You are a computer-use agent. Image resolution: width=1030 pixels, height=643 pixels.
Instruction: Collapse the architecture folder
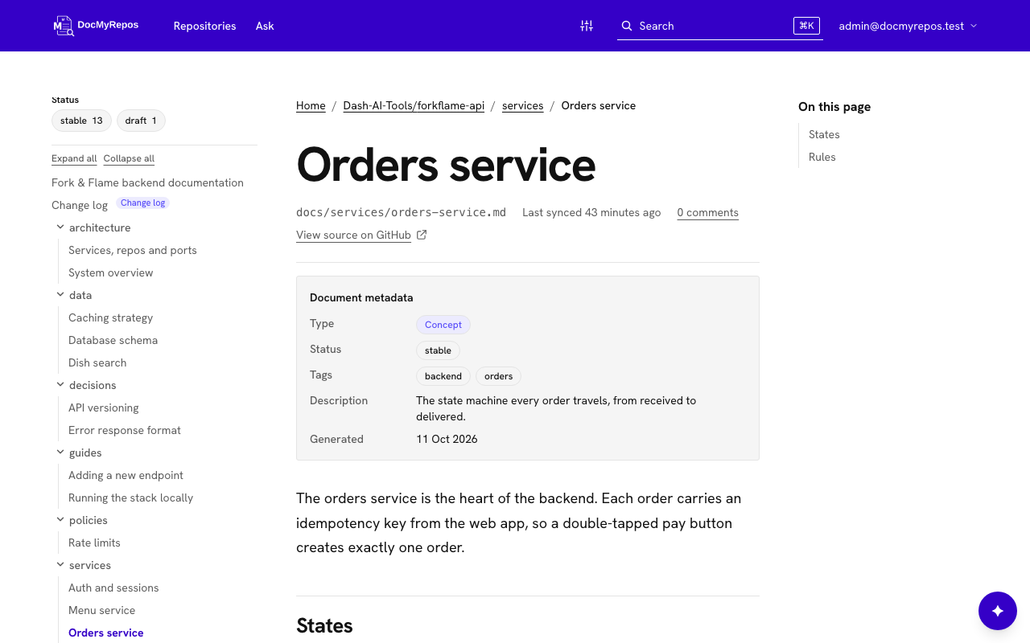(60, 227)
